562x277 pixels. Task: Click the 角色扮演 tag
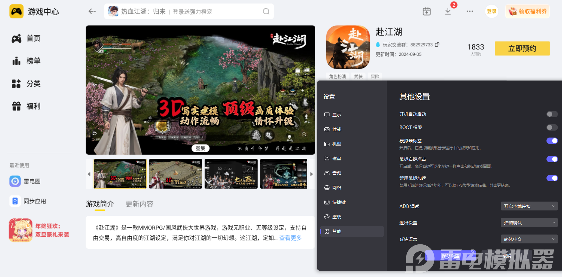pyautogui.click(x=337, y=76)
